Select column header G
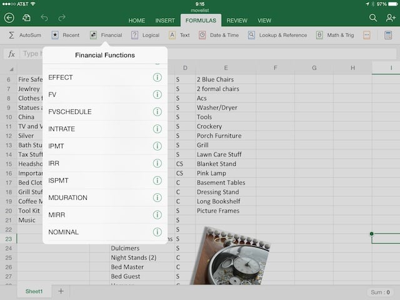Screen dimensions: 400x300 pos(314,68)
